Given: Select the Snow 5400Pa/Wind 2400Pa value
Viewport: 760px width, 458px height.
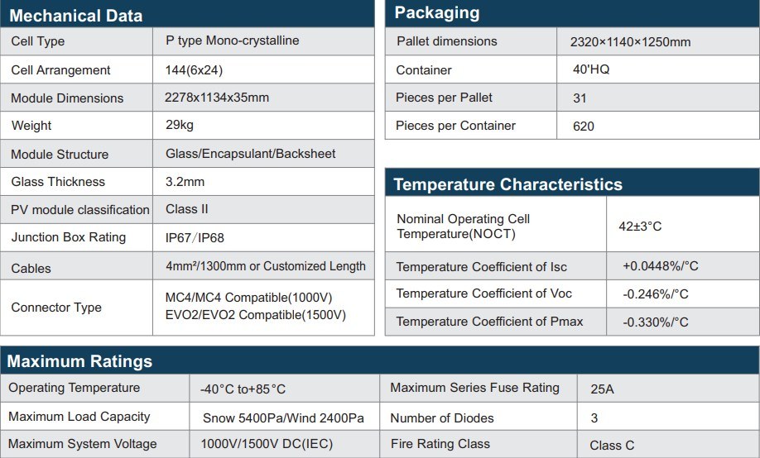Looking at the screenshot, I should pyautogui.click(x=283, y=418).
